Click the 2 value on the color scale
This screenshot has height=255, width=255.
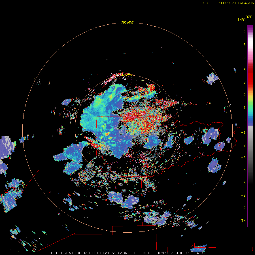245,95
